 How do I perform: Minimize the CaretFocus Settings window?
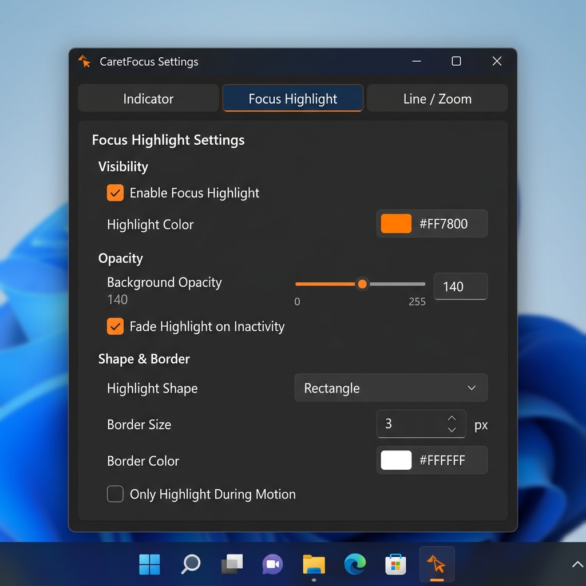pyautogui.click(x=417, y=61)
